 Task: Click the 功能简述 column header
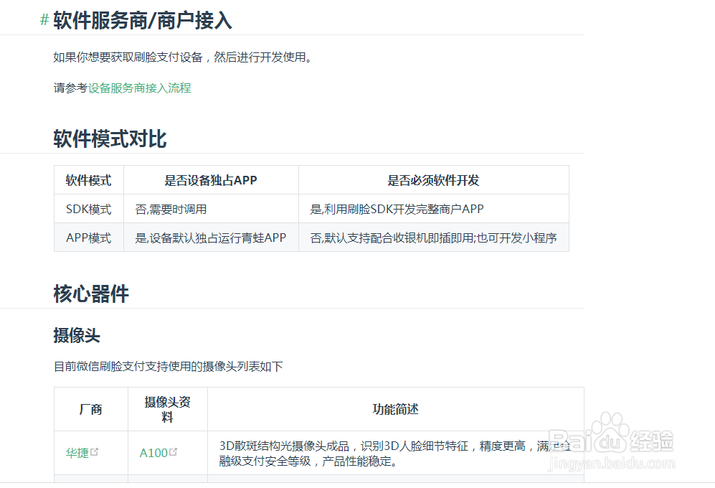pyautogui.click(x=396, y=409)
